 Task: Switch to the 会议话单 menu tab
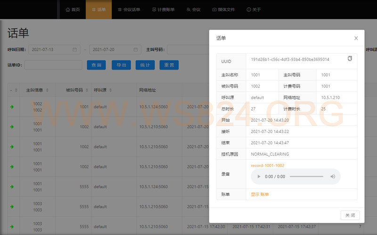point(129,9)
